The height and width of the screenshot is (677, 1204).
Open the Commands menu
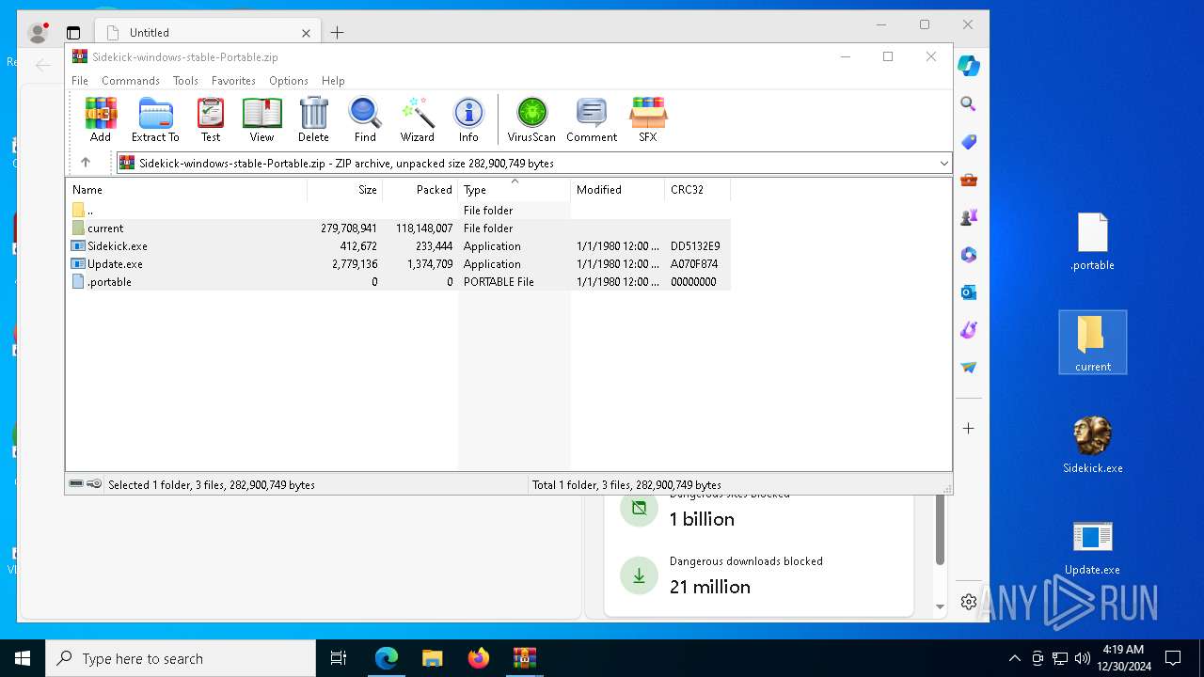131,81
